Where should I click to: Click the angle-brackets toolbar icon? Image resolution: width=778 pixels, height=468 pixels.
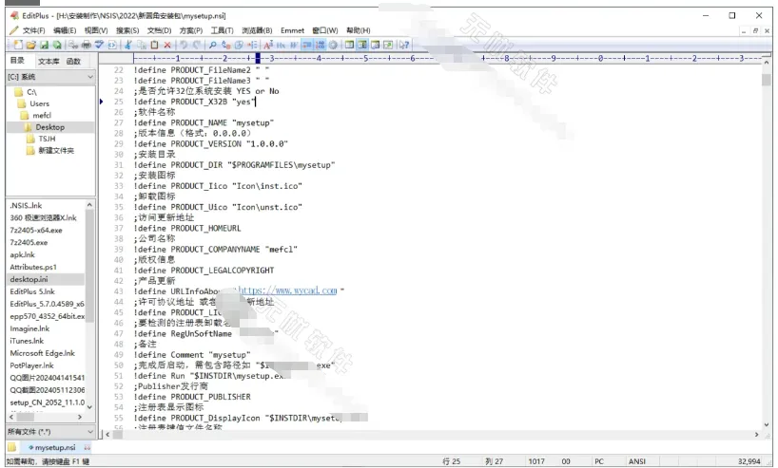tap(112, 45)
